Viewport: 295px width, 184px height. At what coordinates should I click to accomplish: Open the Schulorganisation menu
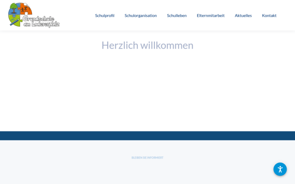point(141,16)
